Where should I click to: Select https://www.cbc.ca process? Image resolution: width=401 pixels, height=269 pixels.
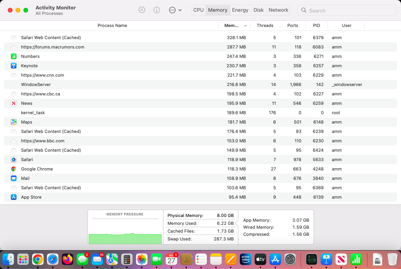(x=201, y=94)
